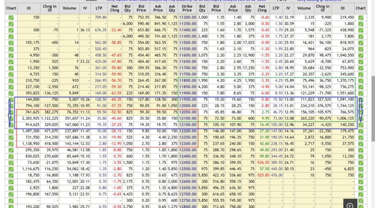Click puts OI value 1,744,125

(x=345, y=106)
